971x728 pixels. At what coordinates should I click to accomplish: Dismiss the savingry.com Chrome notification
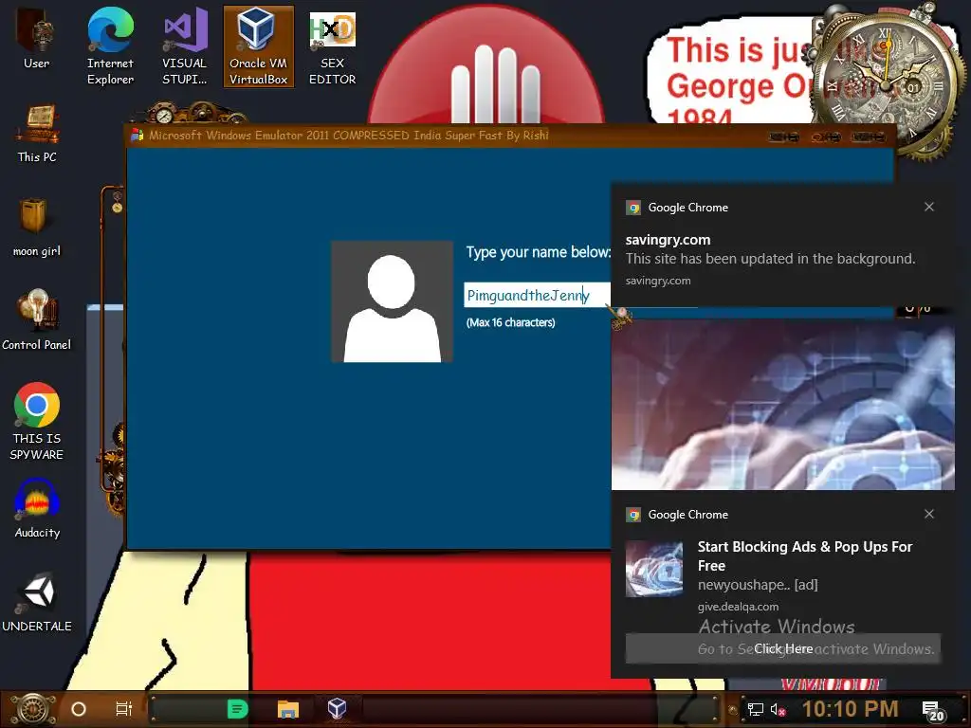click(929, 207)
